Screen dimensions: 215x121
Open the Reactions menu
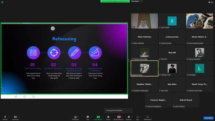[129, 118]
